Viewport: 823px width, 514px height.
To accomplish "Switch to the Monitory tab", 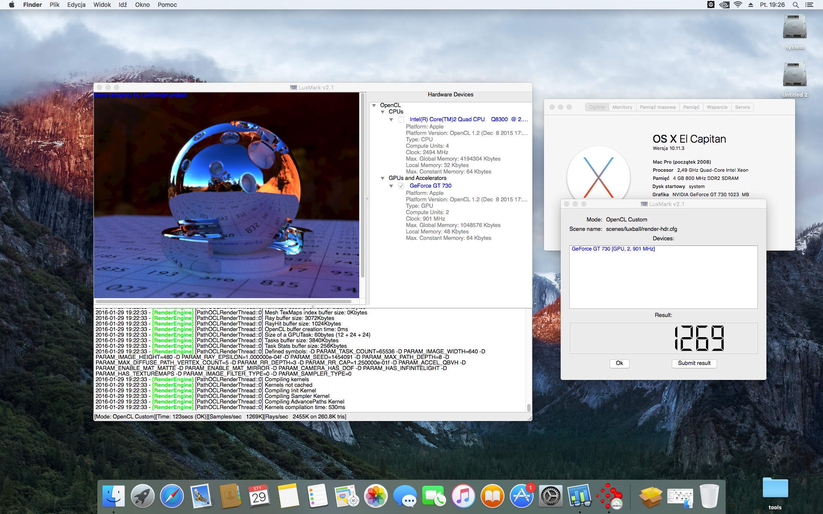I will (622, 107).
